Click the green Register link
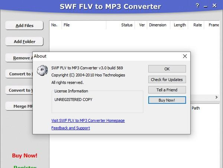Image resolution: width=223 pixels, height=168 pixels. [x=25, y=167]
